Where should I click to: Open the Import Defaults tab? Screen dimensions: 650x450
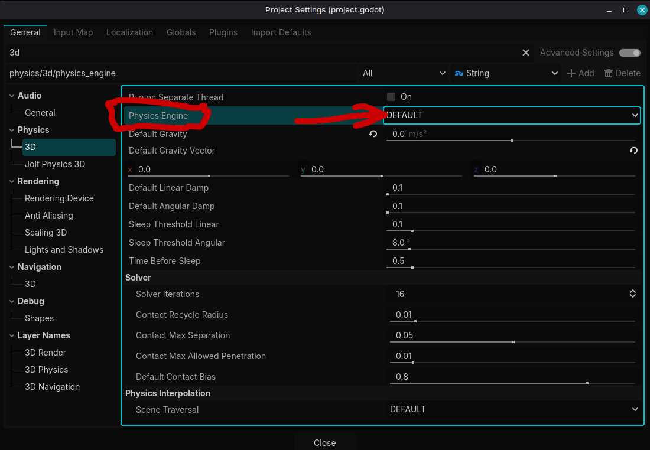pos(281,32)
